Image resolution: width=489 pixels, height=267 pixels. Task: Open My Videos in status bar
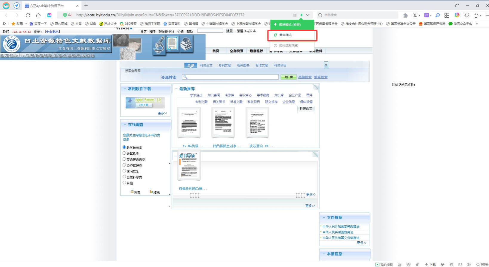(384, 265)
